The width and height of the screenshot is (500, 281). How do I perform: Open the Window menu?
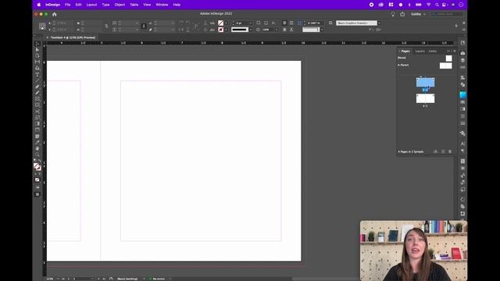point(162,5)
